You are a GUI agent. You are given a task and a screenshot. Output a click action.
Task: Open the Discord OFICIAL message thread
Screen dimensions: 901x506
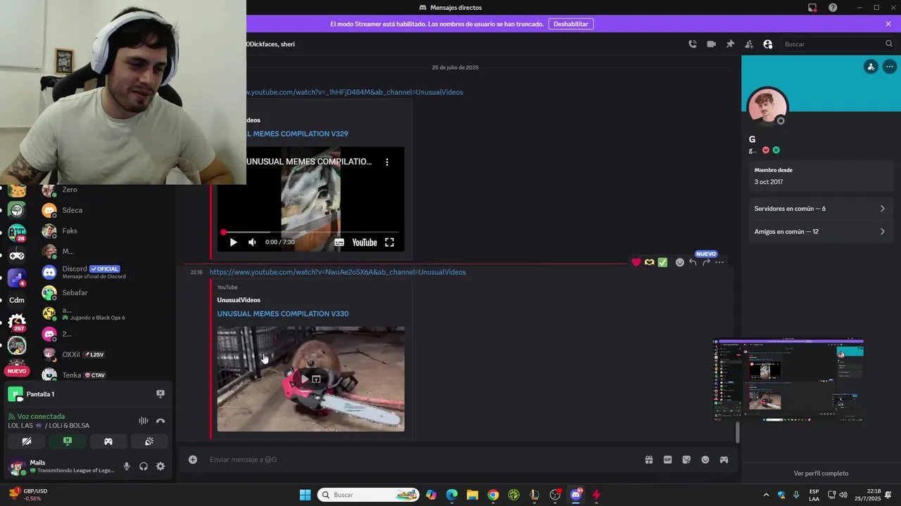click(x=105, y=272)
